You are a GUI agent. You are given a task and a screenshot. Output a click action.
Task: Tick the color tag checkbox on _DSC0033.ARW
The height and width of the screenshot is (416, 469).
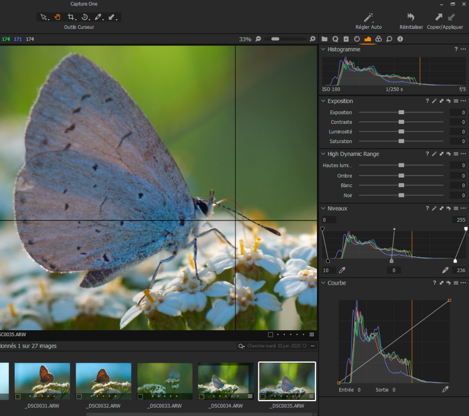click(140, 396)
